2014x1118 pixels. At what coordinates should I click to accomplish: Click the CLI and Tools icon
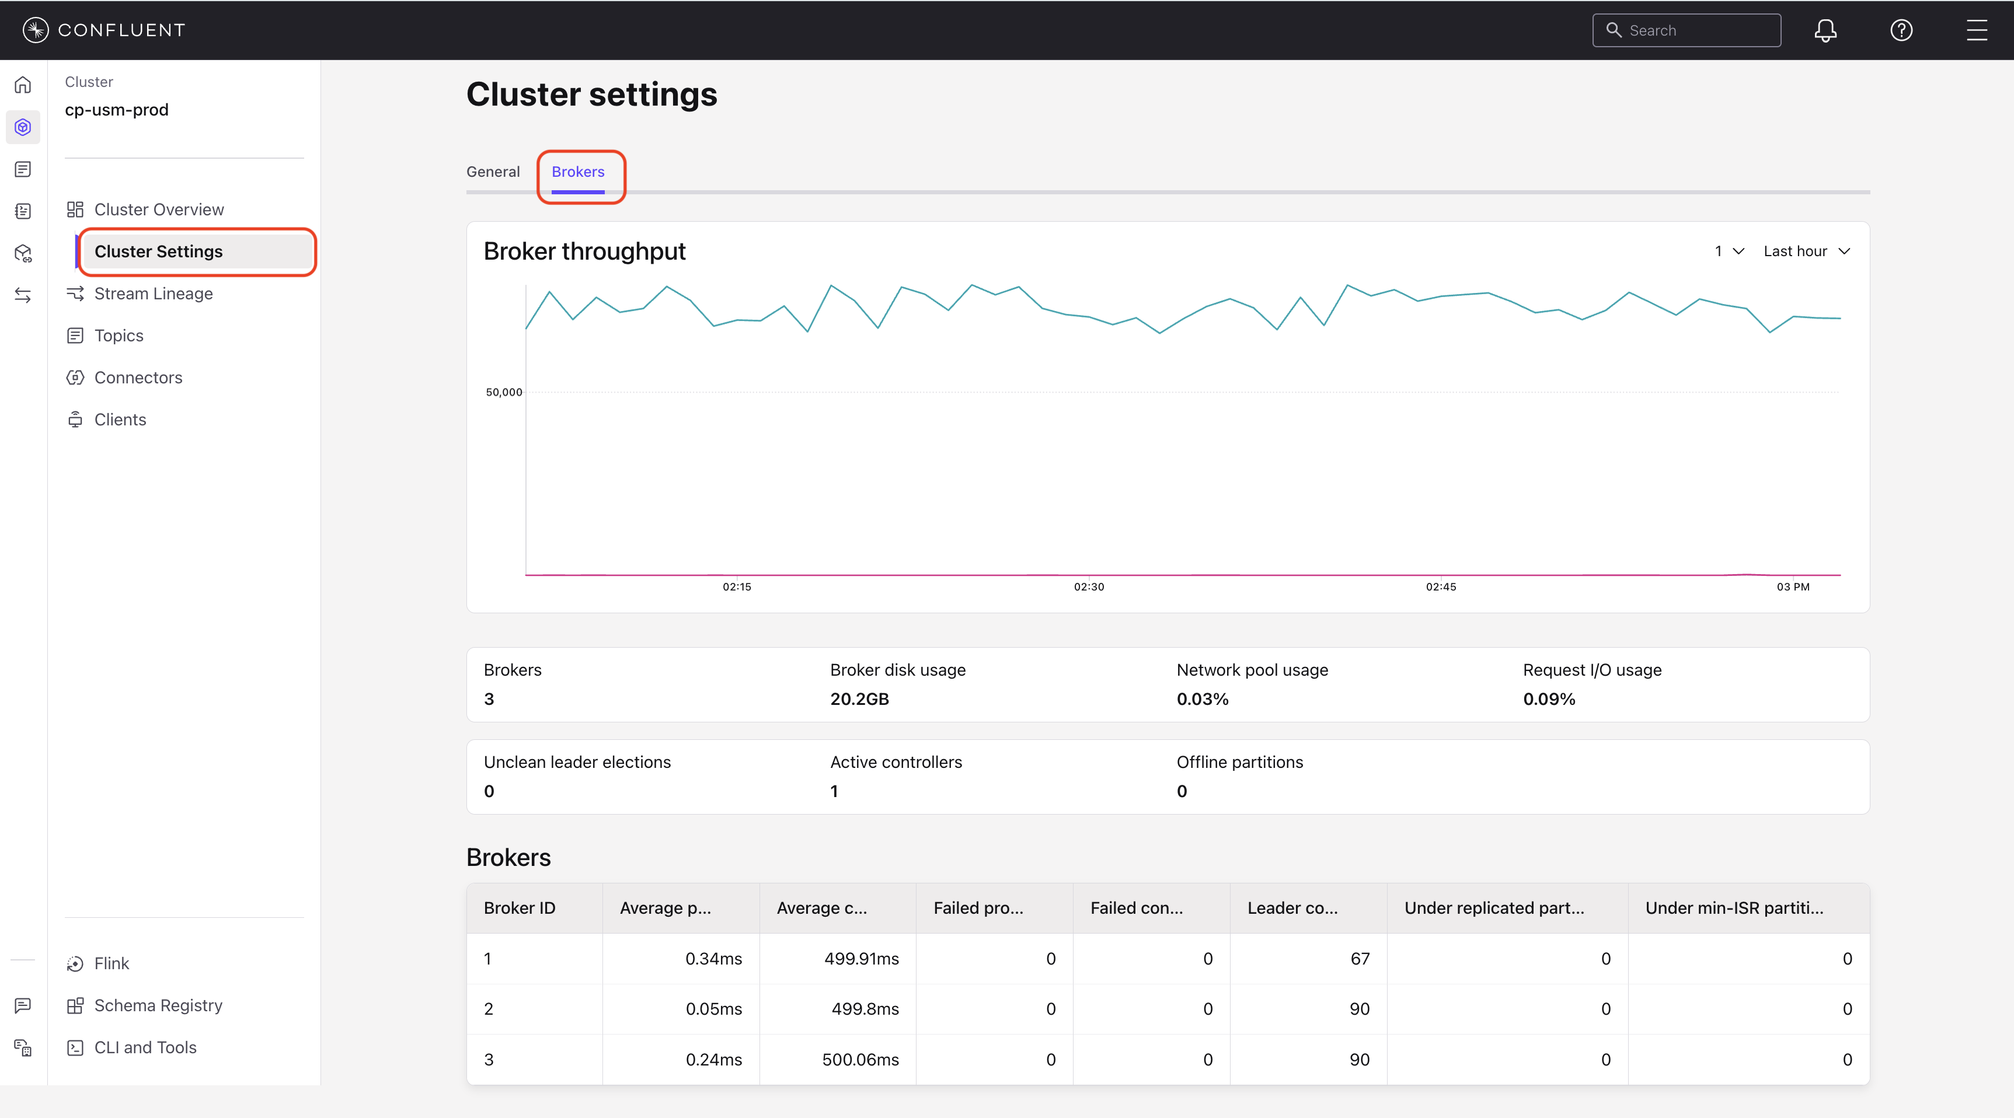[75, 1047]
